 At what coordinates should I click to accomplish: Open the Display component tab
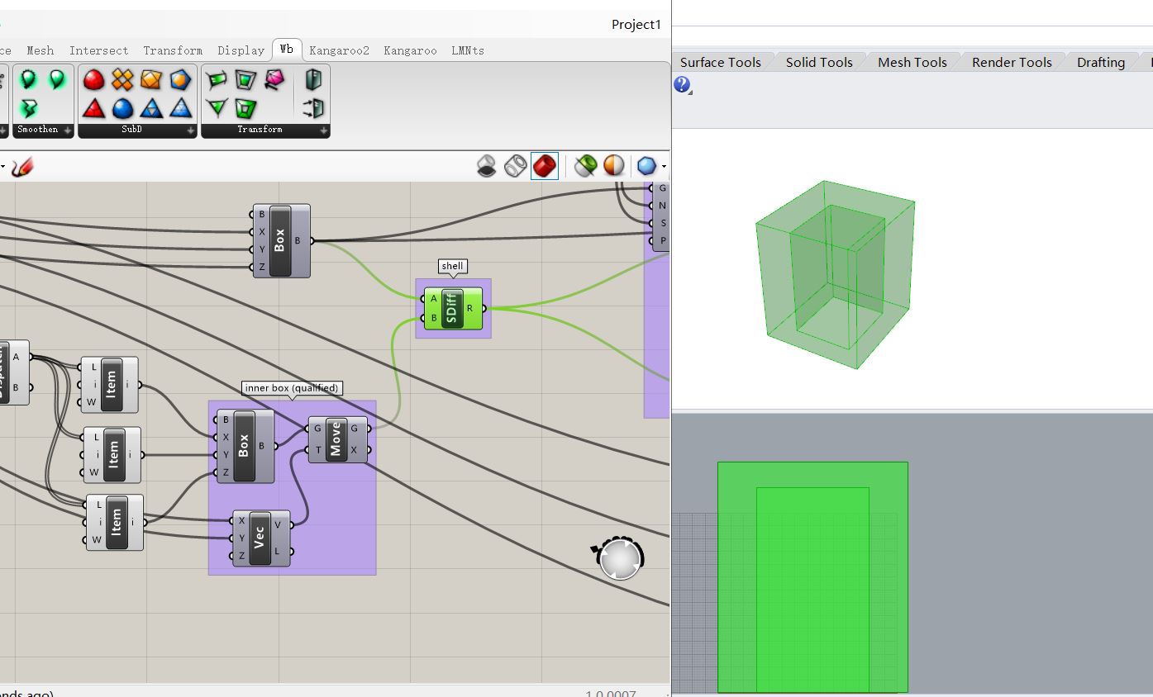pos(241,50)
